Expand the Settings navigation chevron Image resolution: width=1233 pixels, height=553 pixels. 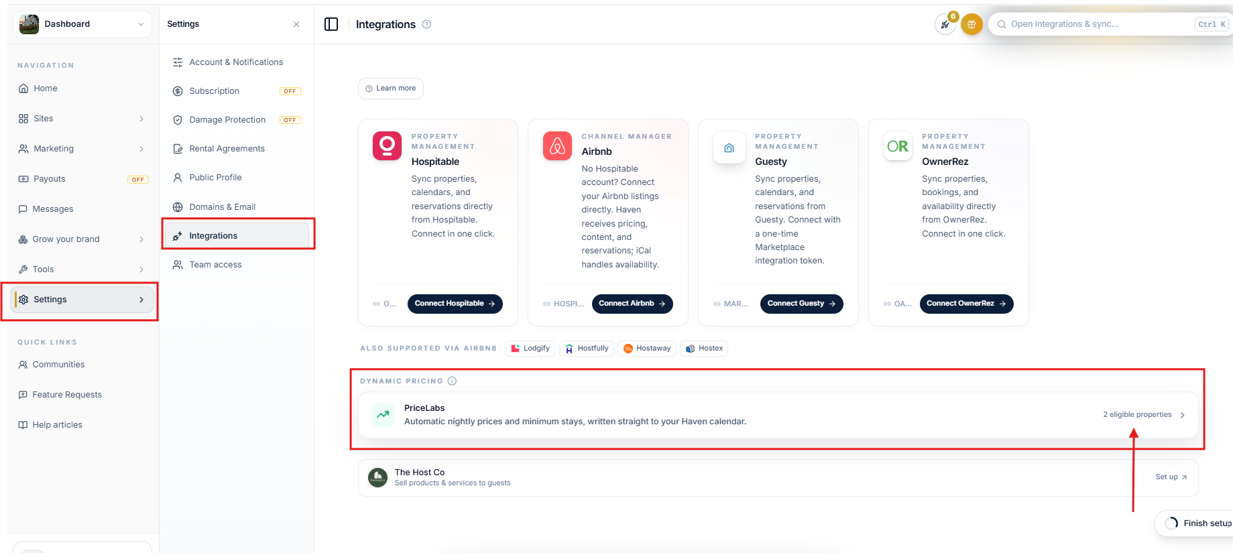coord(141,300)
